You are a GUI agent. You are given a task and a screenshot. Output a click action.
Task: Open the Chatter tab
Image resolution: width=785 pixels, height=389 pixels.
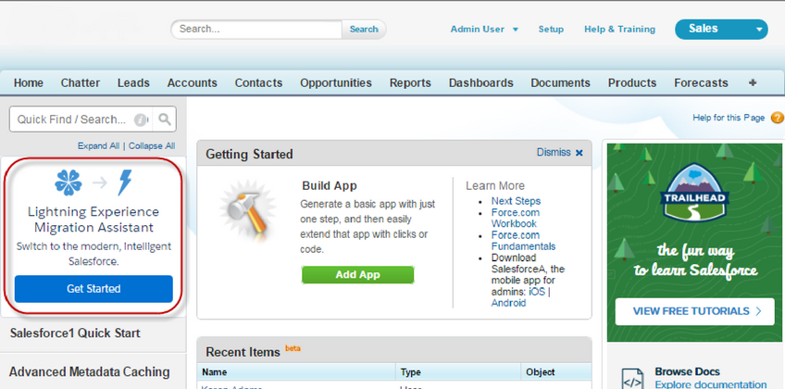tap(81, 83)
